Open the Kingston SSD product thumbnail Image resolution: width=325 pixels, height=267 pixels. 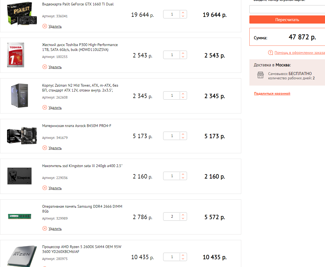point(19,176)
